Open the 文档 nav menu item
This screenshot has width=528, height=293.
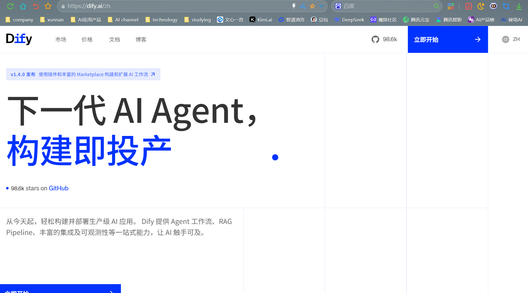click(x=114, y=39)
